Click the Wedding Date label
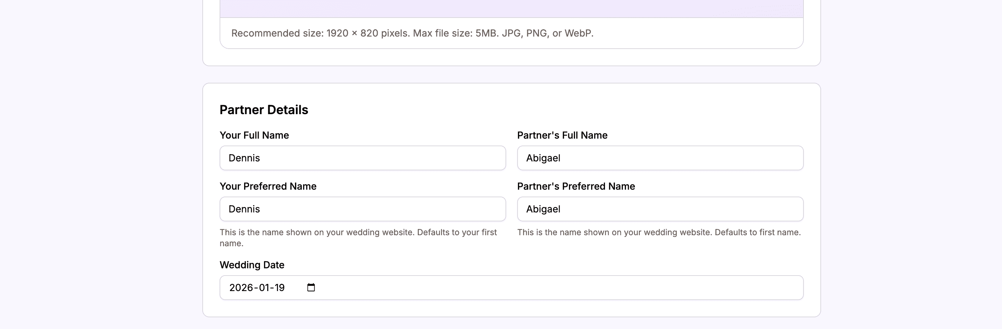The width and height of the screenshot is (1002, 329). [252, 265]
